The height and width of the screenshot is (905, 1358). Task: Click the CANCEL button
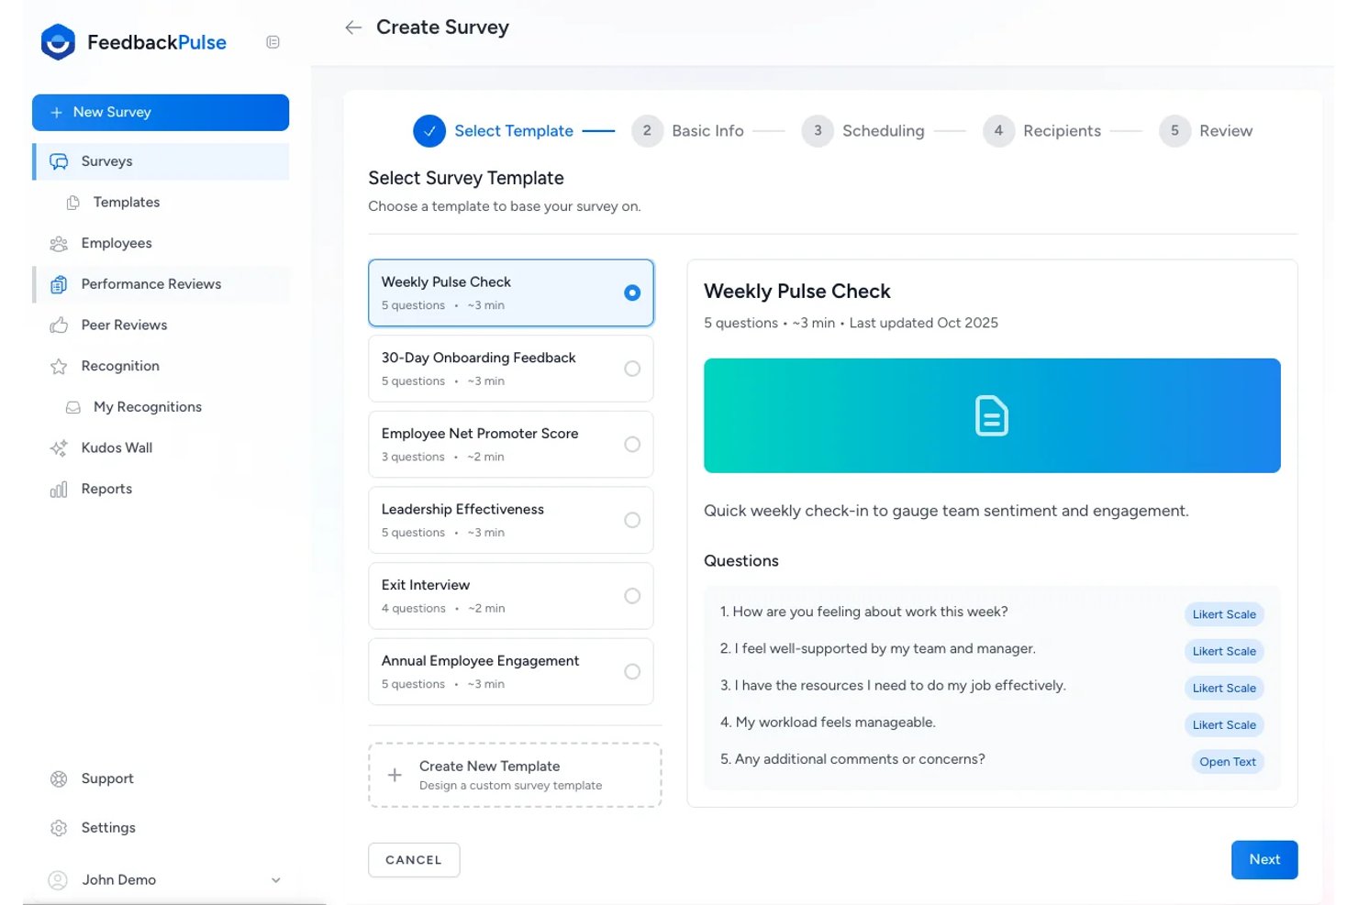coord(414,860)
